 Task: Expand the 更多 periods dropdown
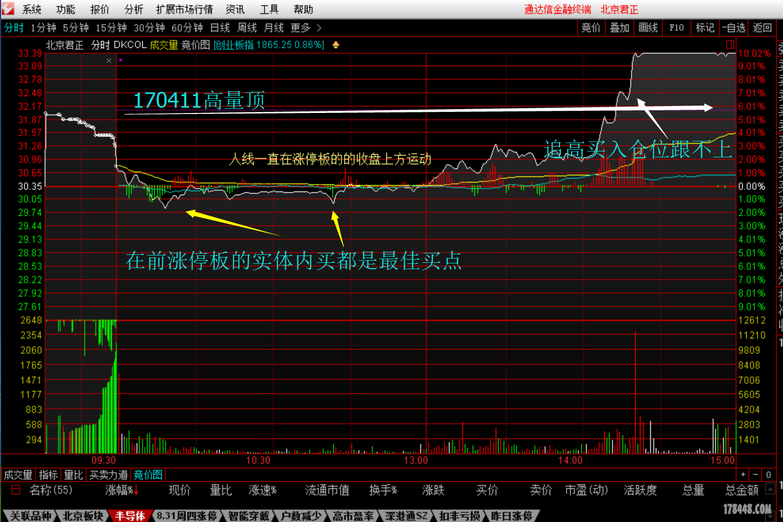point(306,27)
